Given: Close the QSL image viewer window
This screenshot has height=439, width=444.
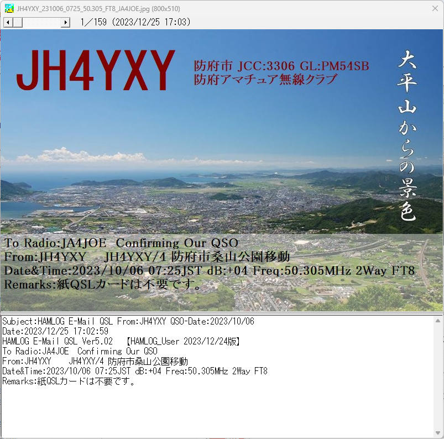Looking at the screenshot, I should [435, 8].
